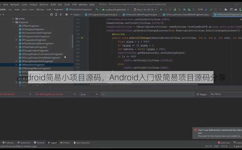Open the connected devices dropdown in Logcat
The width and height of the screenshot is (242, 150).
tap(15, 94)
